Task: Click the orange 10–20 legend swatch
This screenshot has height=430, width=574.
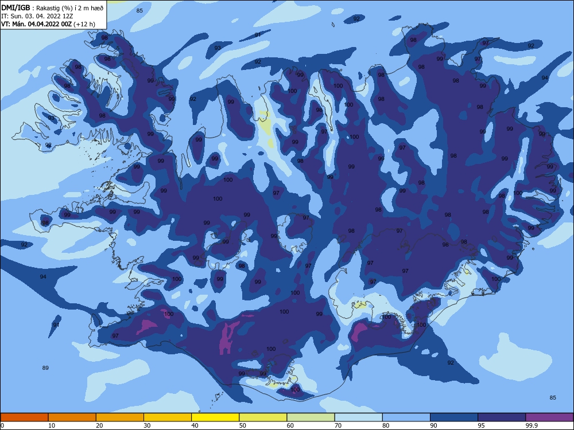Action: click(x=72, y=417)
